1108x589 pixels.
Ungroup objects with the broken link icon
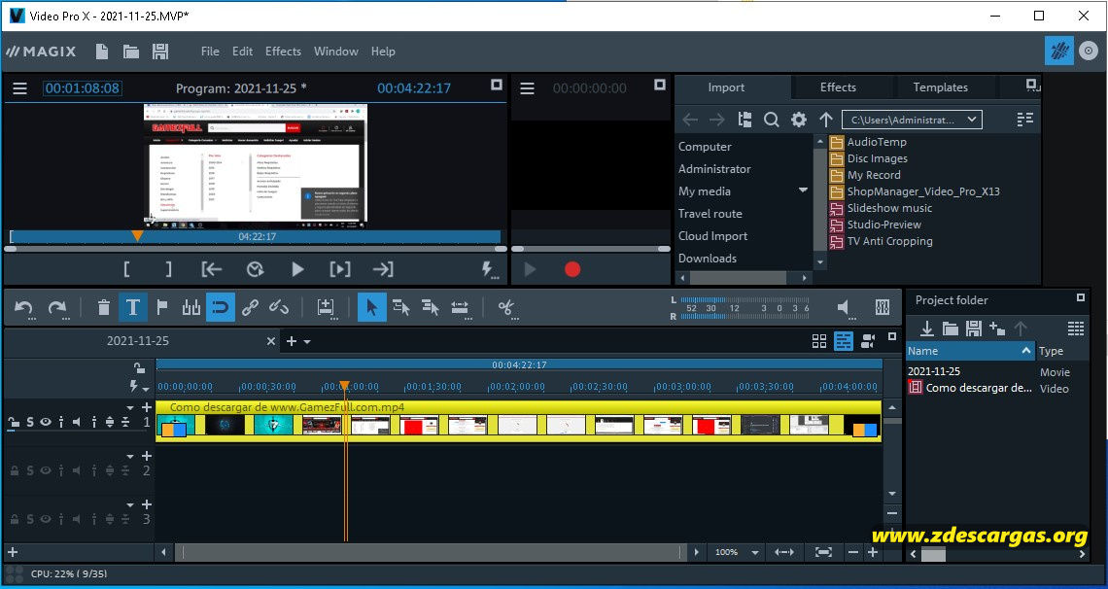click(279, 307)
